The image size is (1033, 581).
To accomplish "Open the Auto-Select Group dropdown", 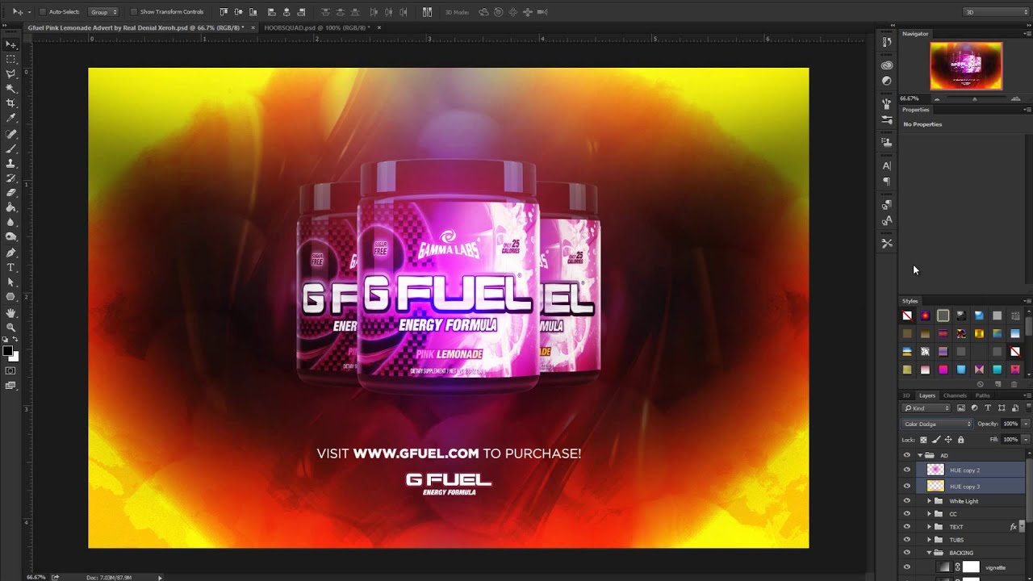I will [102, 12].
